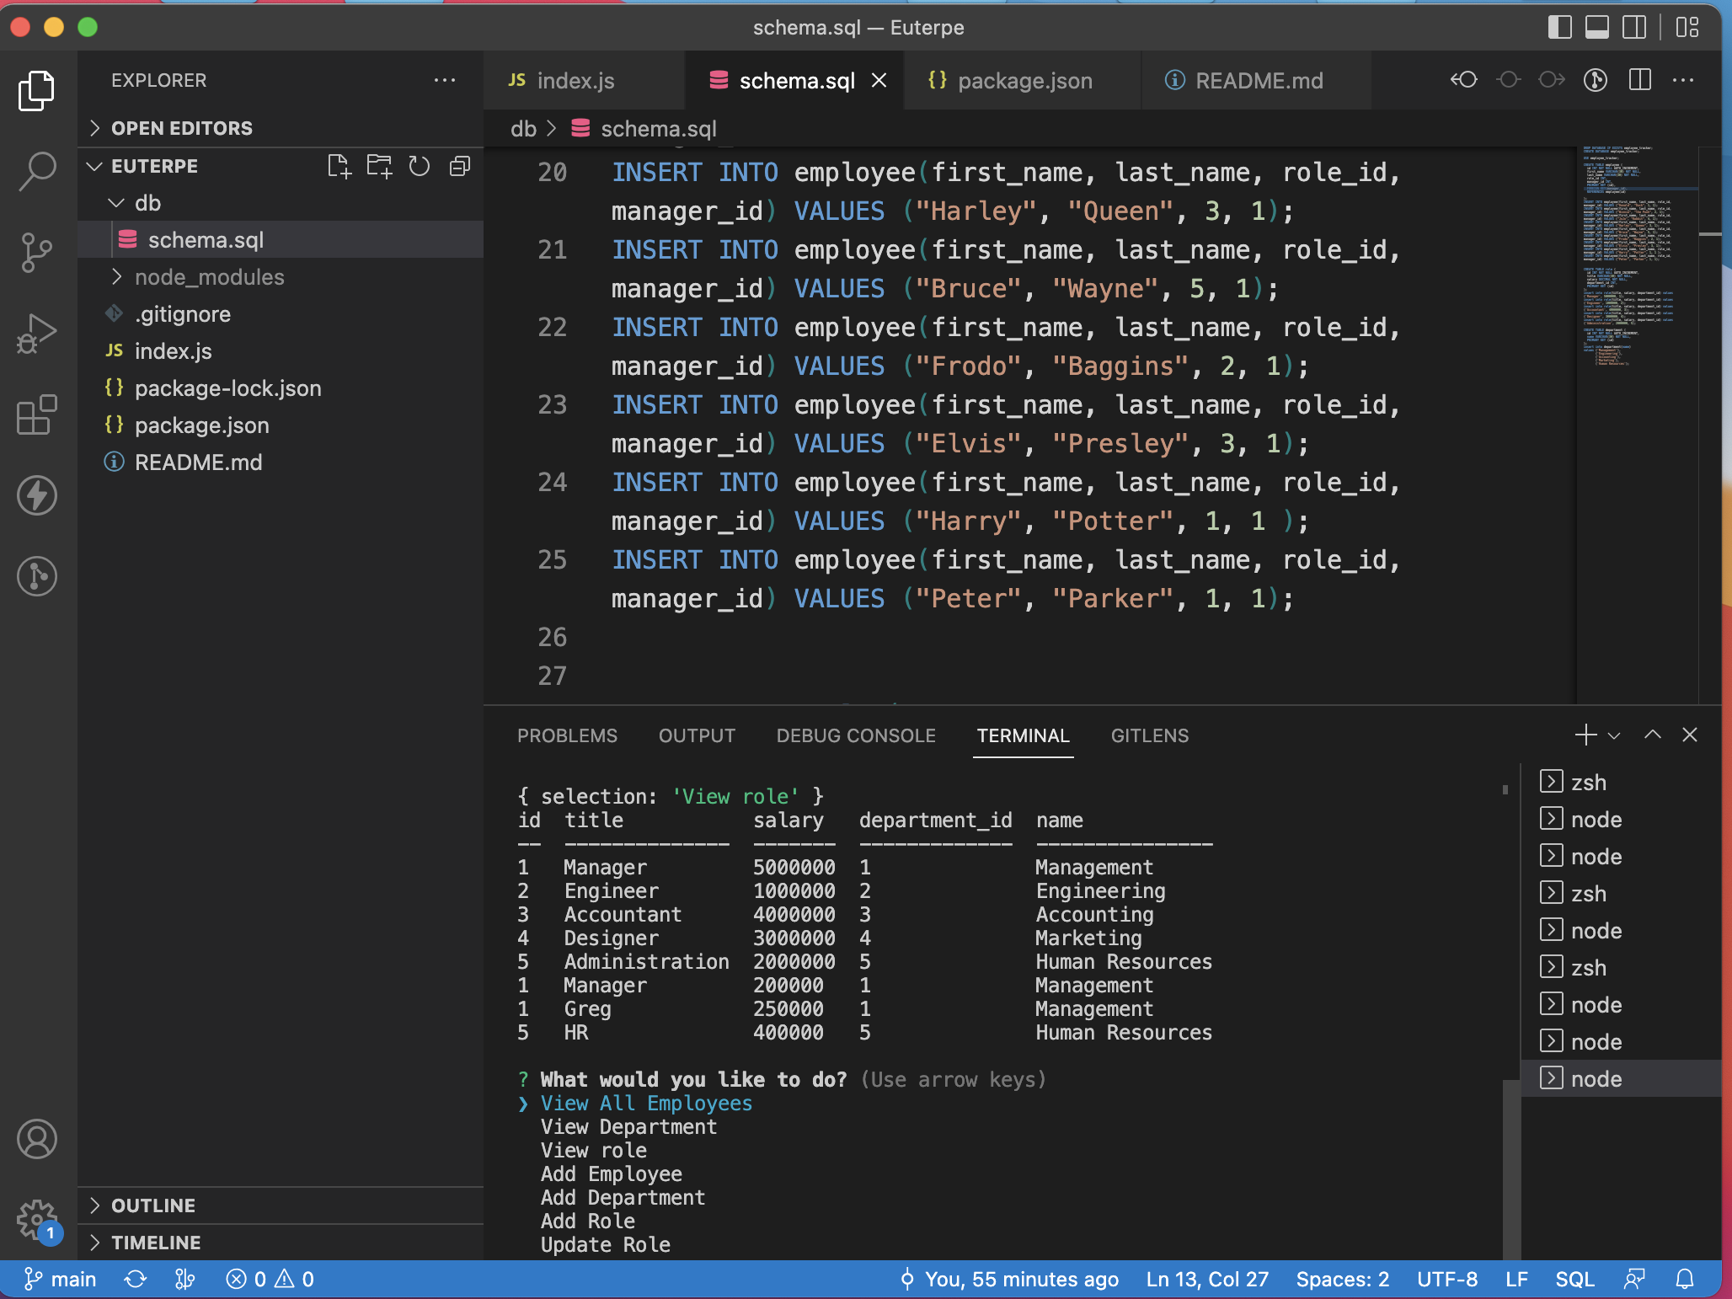Select the View All Employees option
This screenshot has height=1299, width=1732.
click(646, 1104)
